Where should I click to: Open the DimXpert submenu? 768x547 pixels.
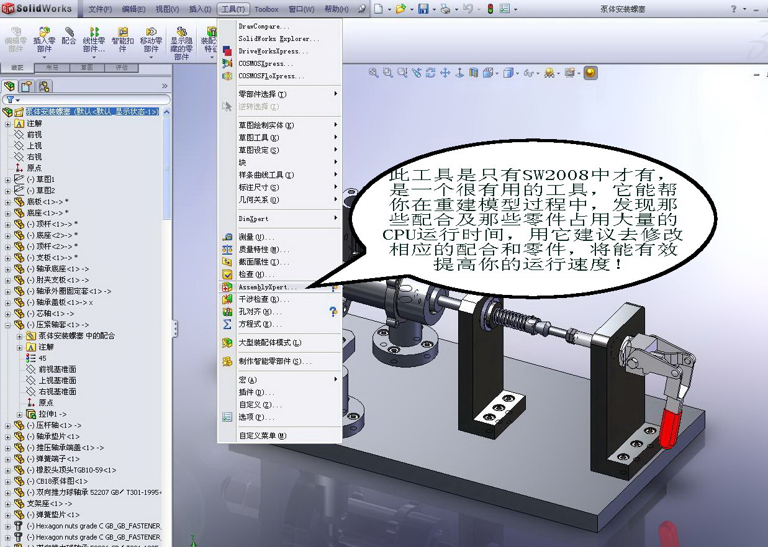(279, 219)
